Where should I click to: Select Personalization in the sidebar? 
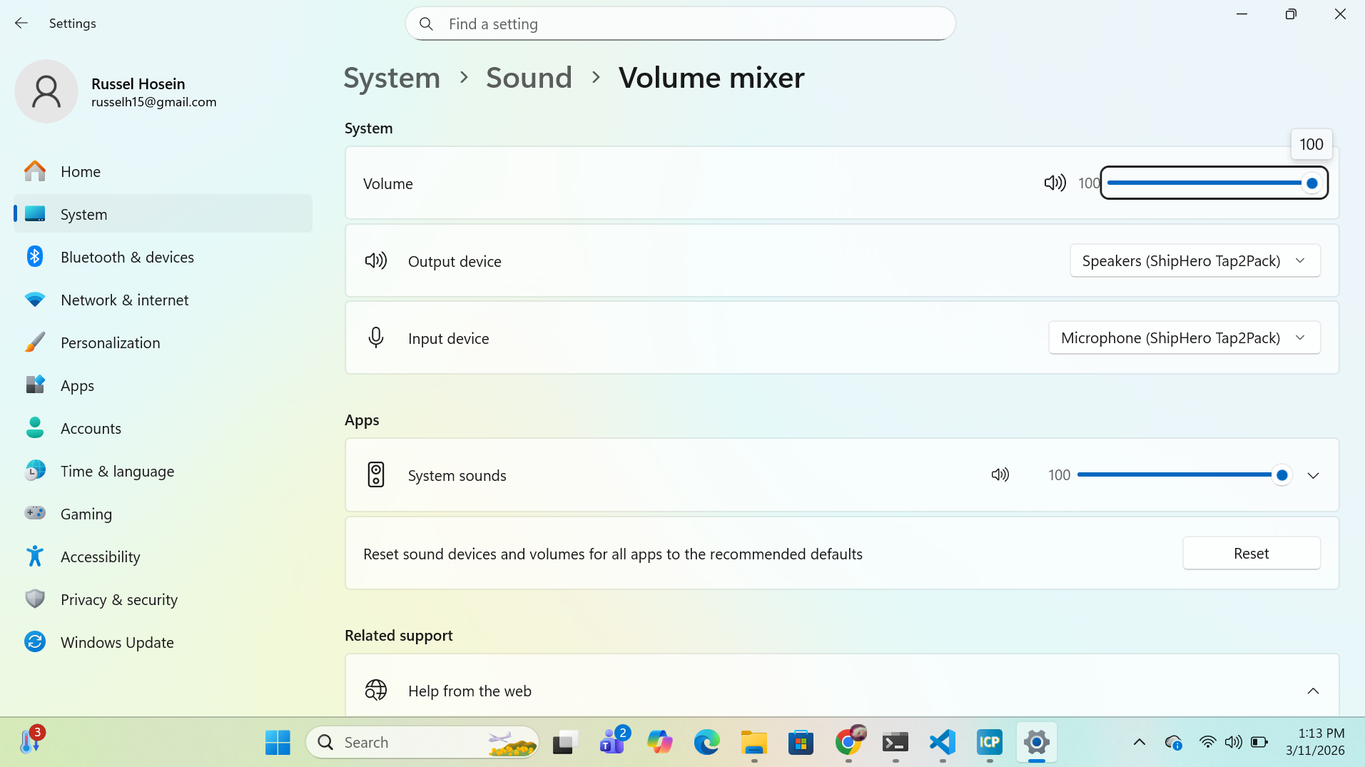point(110,342)
